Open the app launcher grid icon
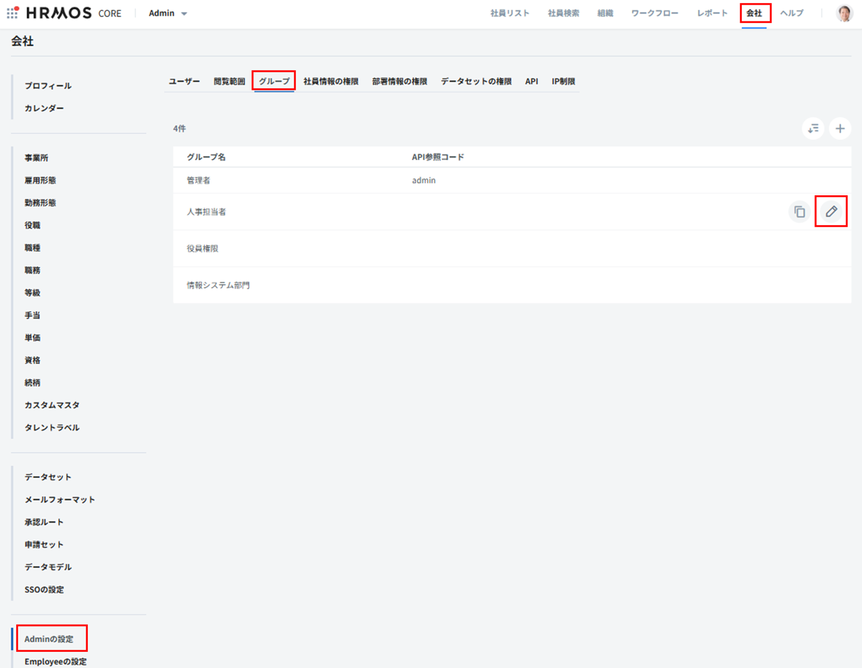The height and width of the screenshot is (668, 862). 12,12
